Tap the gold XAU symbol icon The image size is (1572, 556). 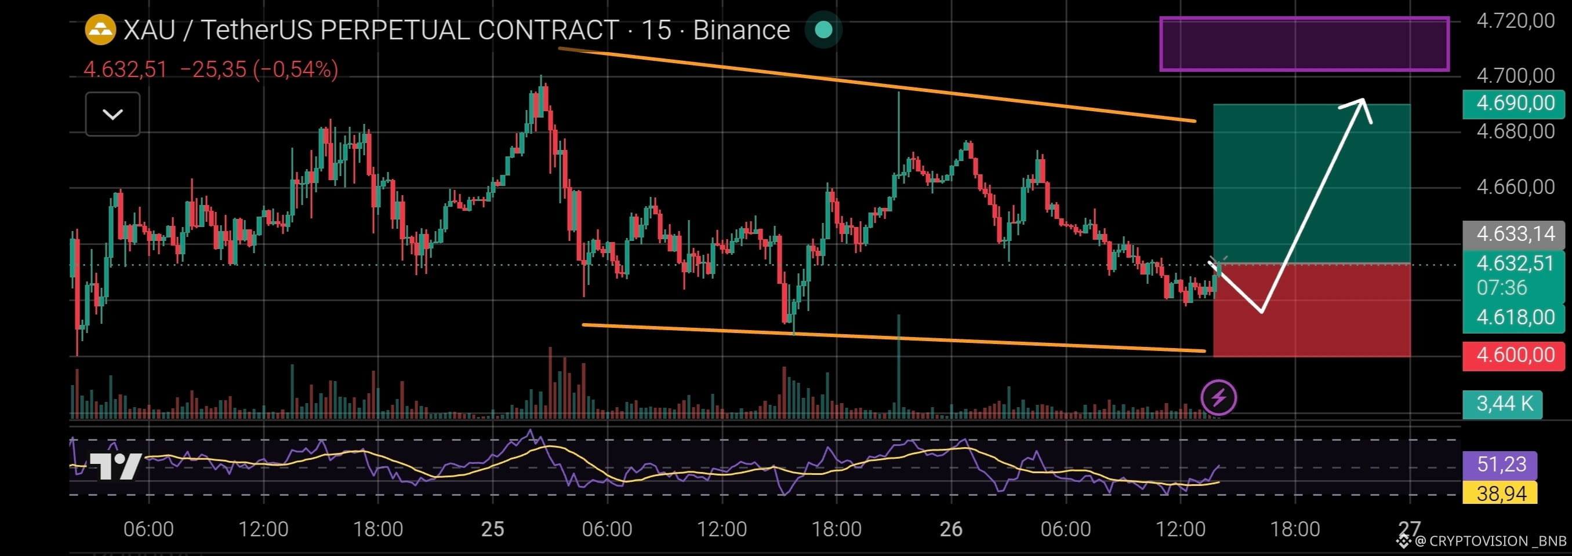click(100, 30)
